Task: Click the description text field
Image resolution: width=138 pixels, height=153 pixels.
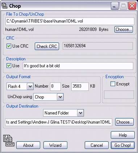Action: (78, 66)
